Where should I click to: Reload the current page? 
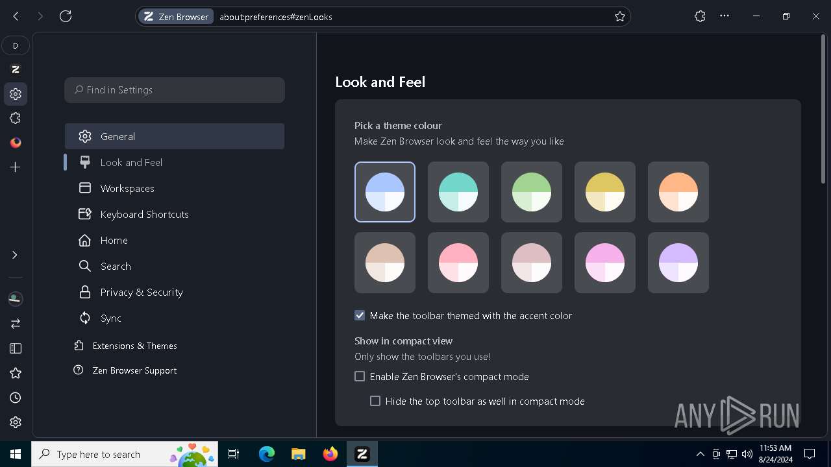[66, 16]
